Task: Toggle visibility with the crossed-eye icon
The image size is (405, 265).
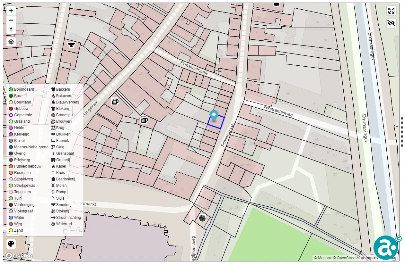Action: coord(391,23)
